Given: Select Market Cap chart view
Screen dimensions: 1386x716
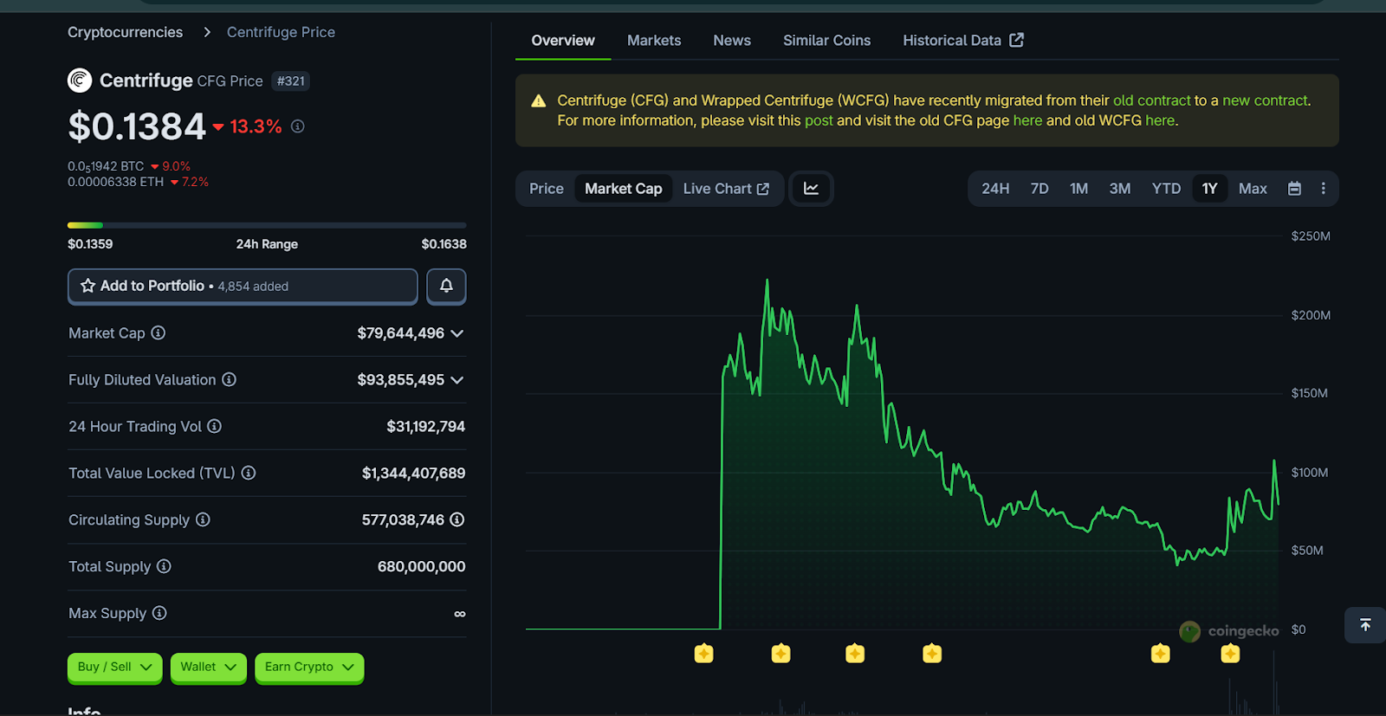Looking at the screenshot, I should [624, 189].
